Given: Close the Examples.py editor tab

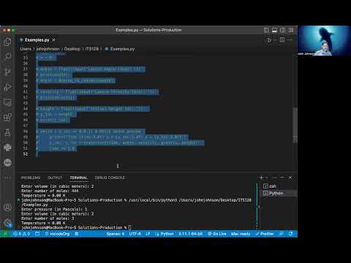Looking at the screenshot, I should (53, 39).
